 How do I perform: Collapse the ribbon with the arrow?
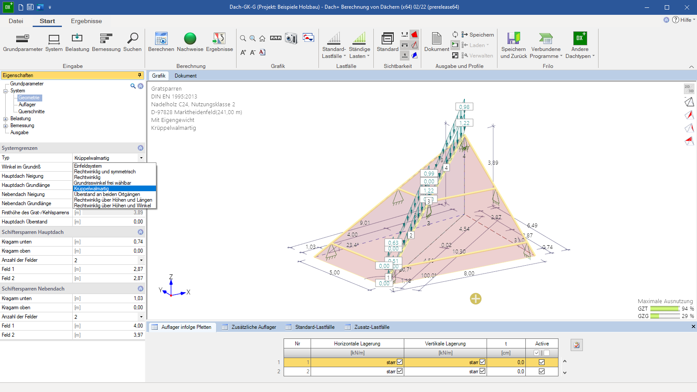[x=691, y=67]
